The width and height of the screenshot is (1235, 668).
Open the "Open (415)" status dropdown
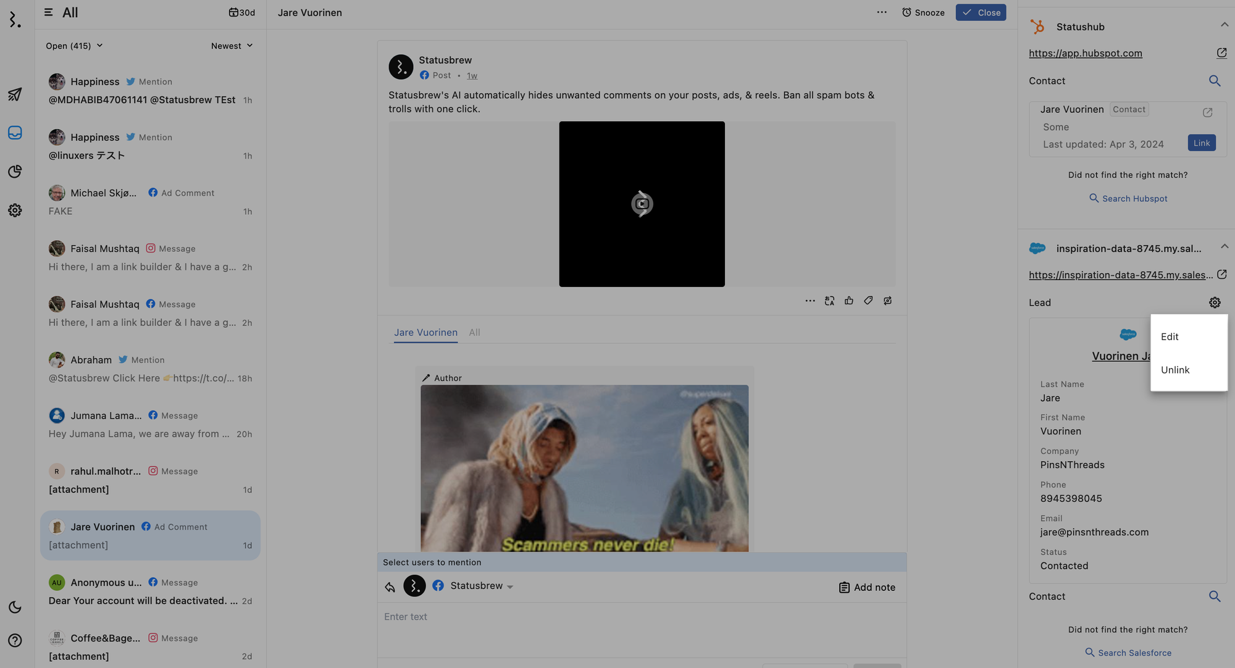coord(73,45)
